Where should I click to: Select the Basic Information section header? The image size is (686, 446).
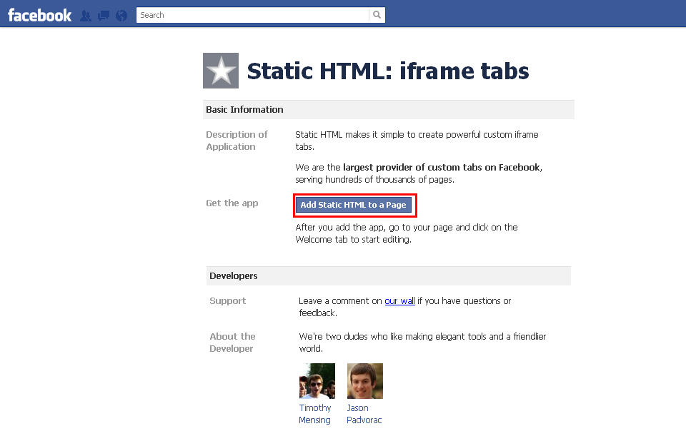[244, 109]
